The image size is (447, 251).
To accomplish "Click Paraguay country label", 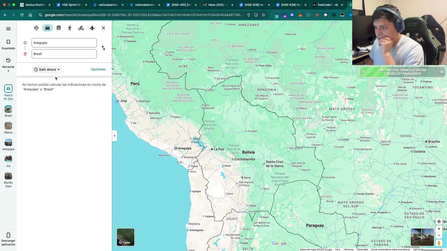I will point(315,226).
